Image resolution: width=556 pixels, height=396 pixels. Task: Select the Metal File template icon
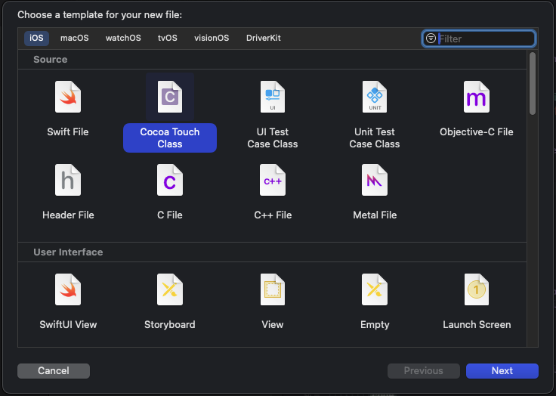(375, 180)
